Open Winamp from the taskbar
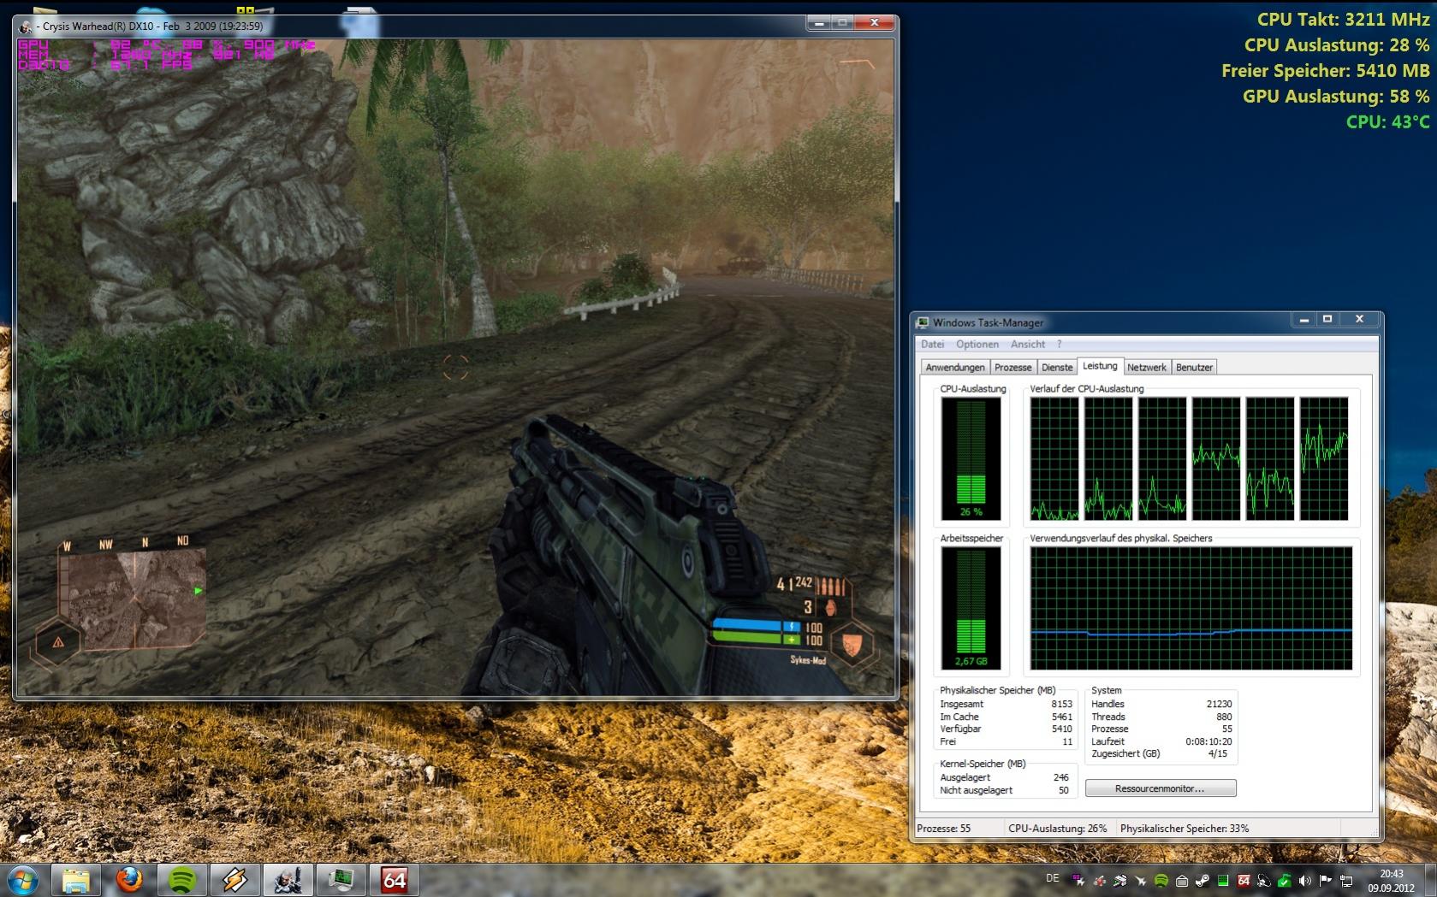 (235, 880)
